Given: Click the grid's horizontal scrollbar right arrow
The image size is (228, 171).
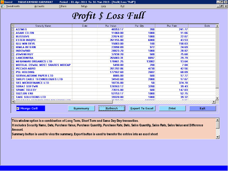Looking at the screenshot, I should (x=214, y=102).
